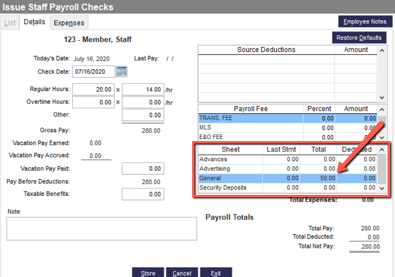Screen dimensions: 395x277
Task: Switch to the List tab
Action: (10, 22)
